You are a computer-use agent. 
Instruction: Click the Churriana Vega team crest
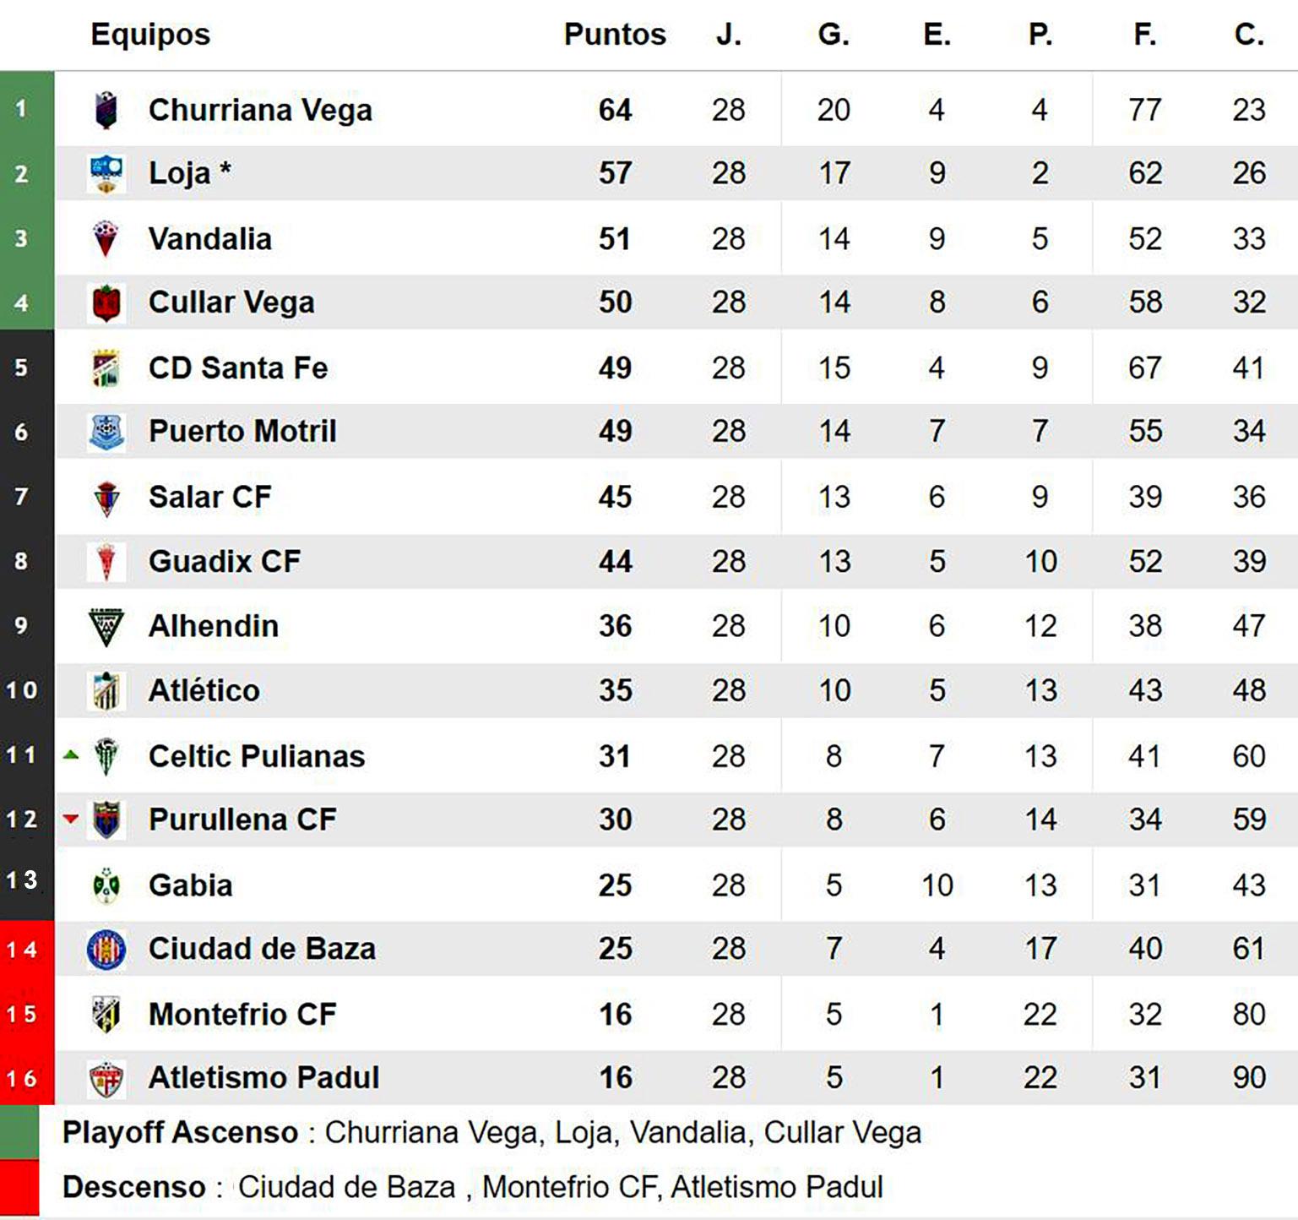click(x=106, y=110)
